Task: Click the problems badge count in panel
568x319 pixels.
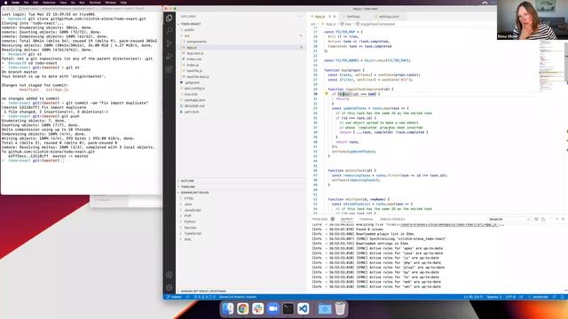Action: click(x=333, y=219)
